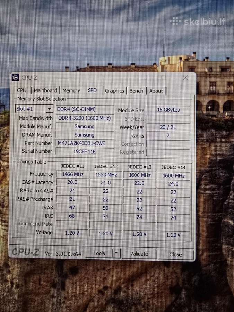Click CAS# Latency value 22.0

[x=139, y=183]
